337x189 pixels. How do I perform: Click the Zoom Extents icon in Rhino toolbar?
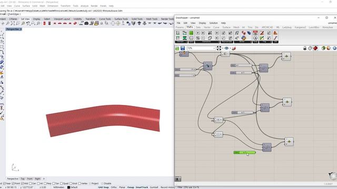pos(13,23)
